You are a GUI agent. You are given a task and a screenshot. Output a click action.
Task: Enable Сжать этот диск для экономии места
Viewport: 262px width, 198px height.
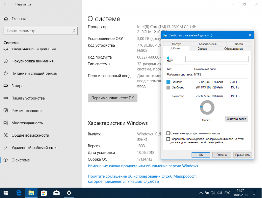point(168,133)
